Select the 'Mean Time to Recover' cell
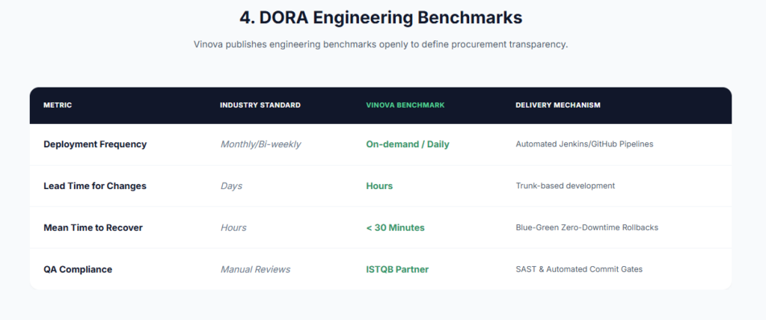 [93, 228]
